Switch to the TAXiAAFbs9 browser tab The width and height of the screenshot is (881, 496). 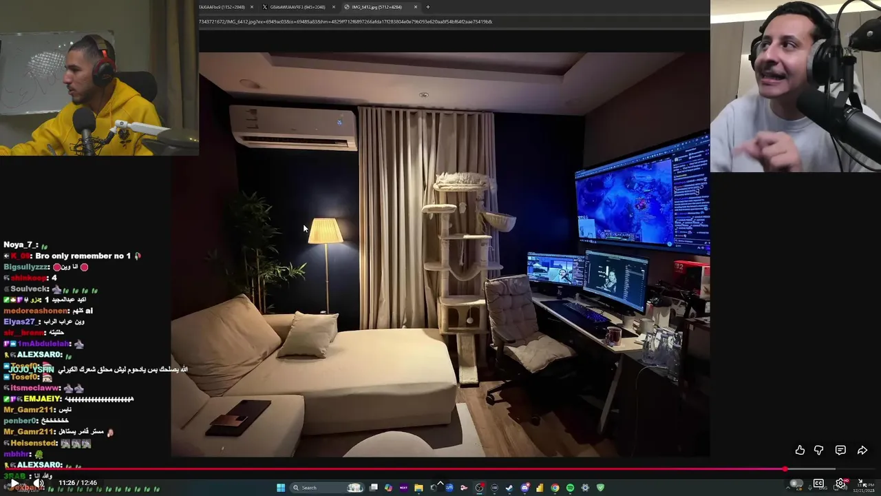pos(222,7)
